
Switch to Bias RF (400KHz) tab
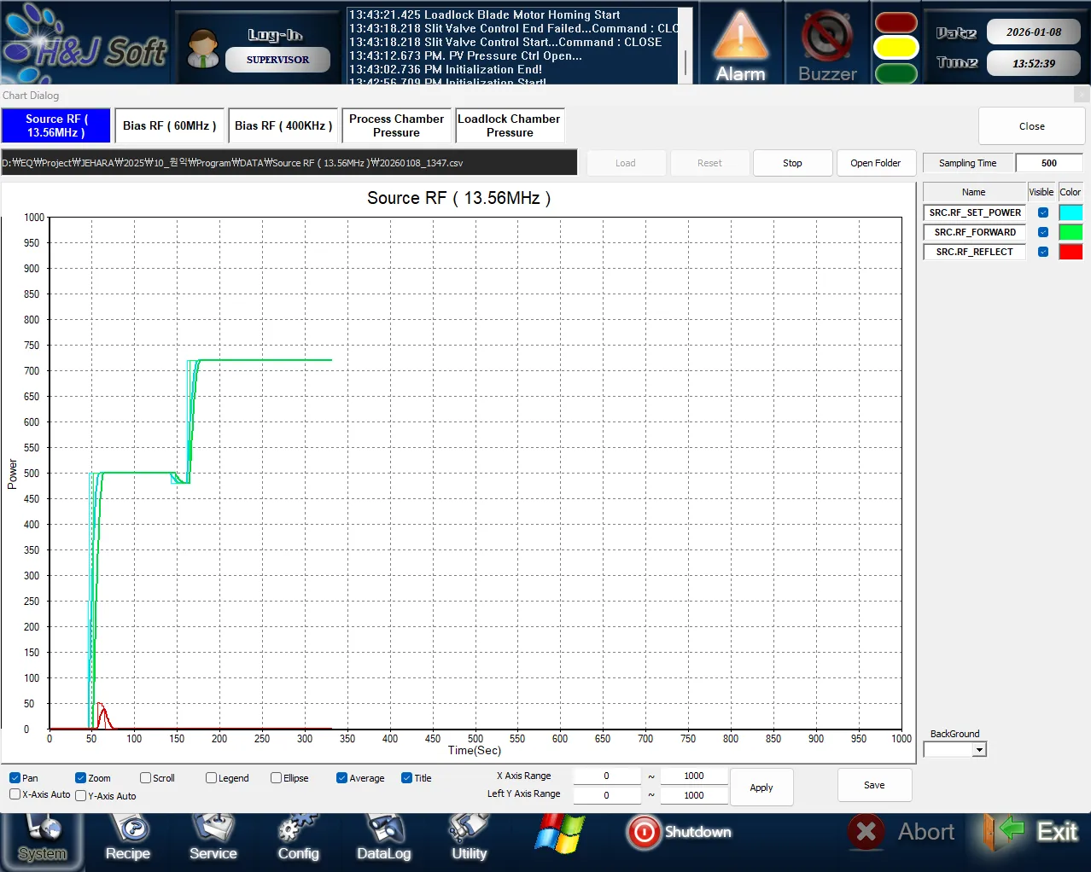coord(283,125)
